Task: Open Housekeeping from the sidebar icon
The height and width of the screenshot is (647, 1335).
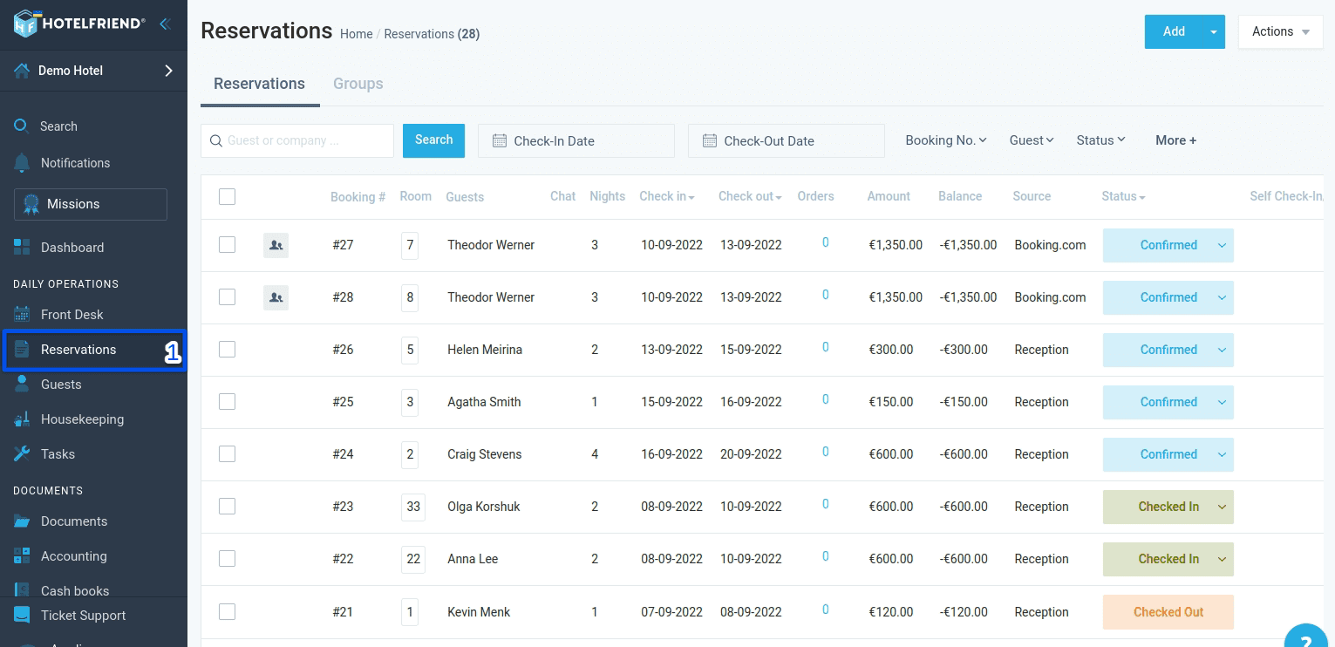Action: [22, 419]
